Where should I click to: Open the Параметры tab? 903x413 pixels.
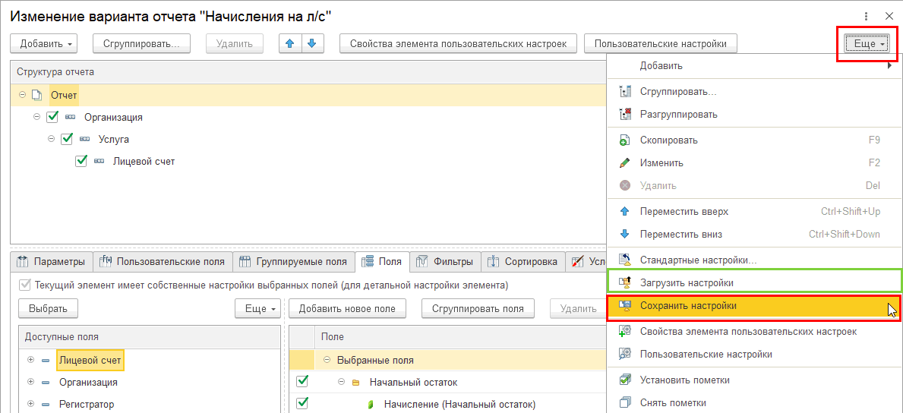pyautogui.click(x=52, y=262)
